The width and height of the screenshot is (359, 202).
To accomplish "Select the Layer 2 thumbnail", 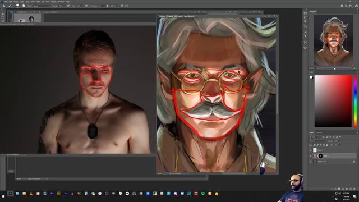I will tap(315, 150).
